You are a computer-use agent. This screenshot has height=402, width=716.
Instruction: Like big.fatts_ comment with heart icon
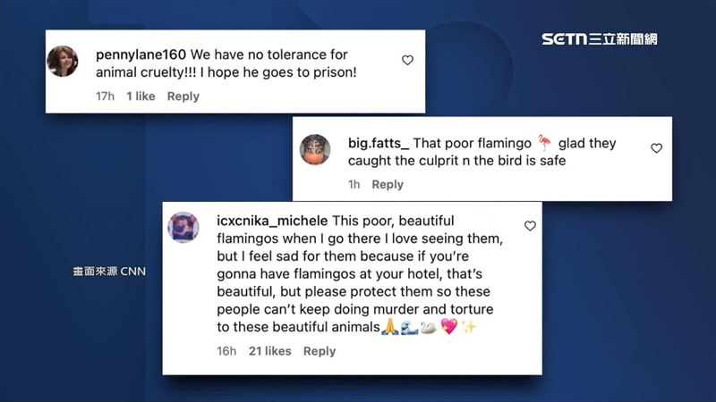656,148
